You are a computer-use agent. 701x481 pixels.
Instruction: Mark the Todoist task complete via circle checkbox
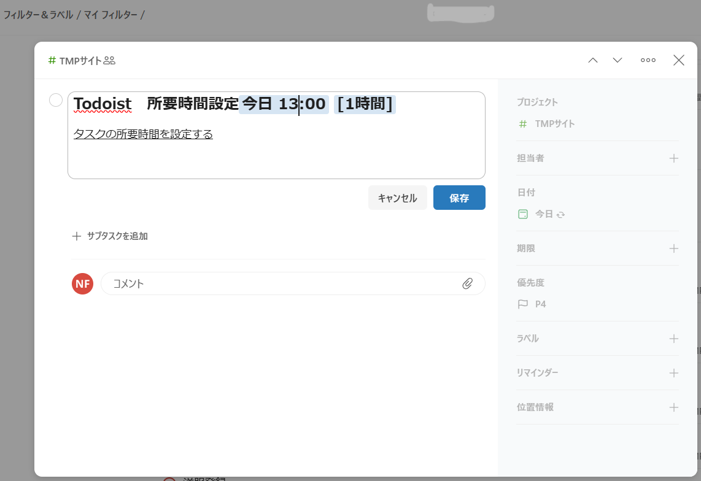point(56,100)
